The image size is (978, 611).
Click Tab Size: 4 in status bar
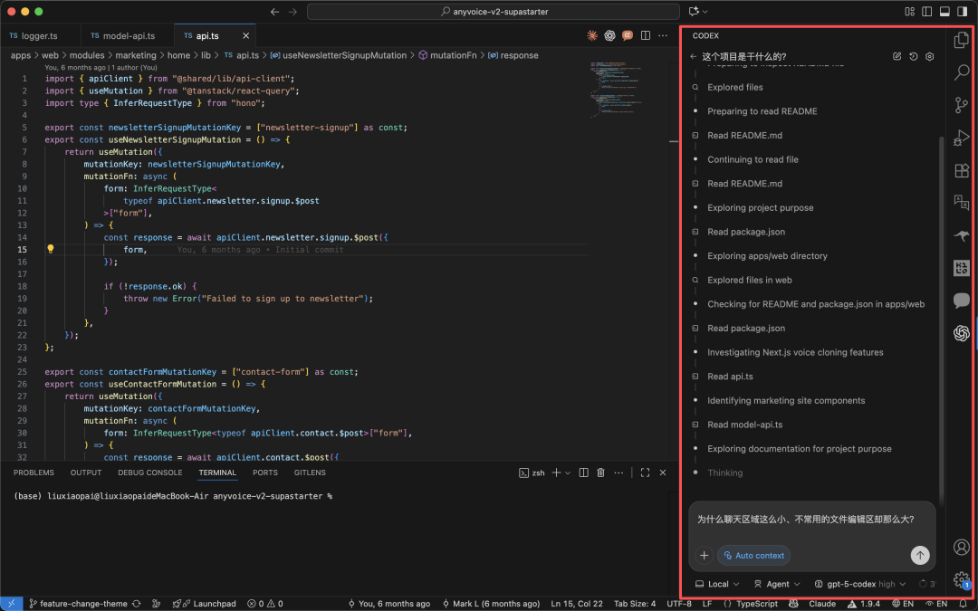point(634,603)
